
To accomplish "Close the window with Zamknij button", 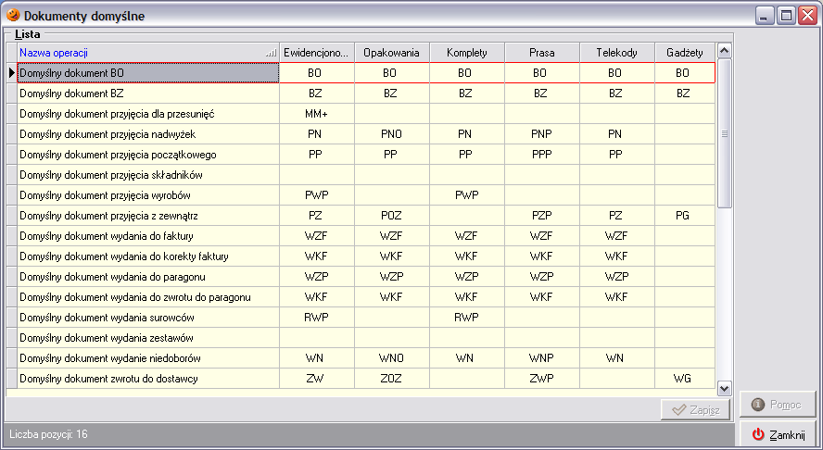I will coord(778,435).
